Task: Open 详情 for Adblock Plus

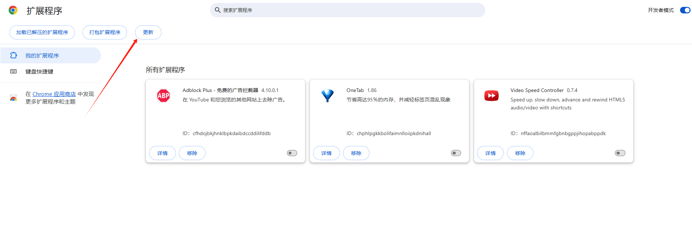Action: coord(163,153)
